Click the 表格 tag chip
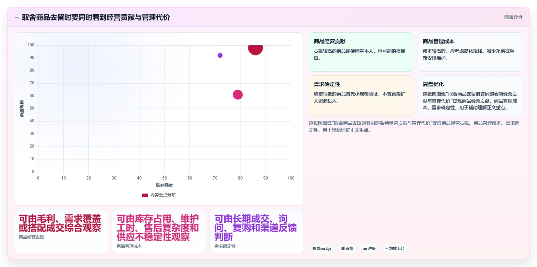 [347, 248]
